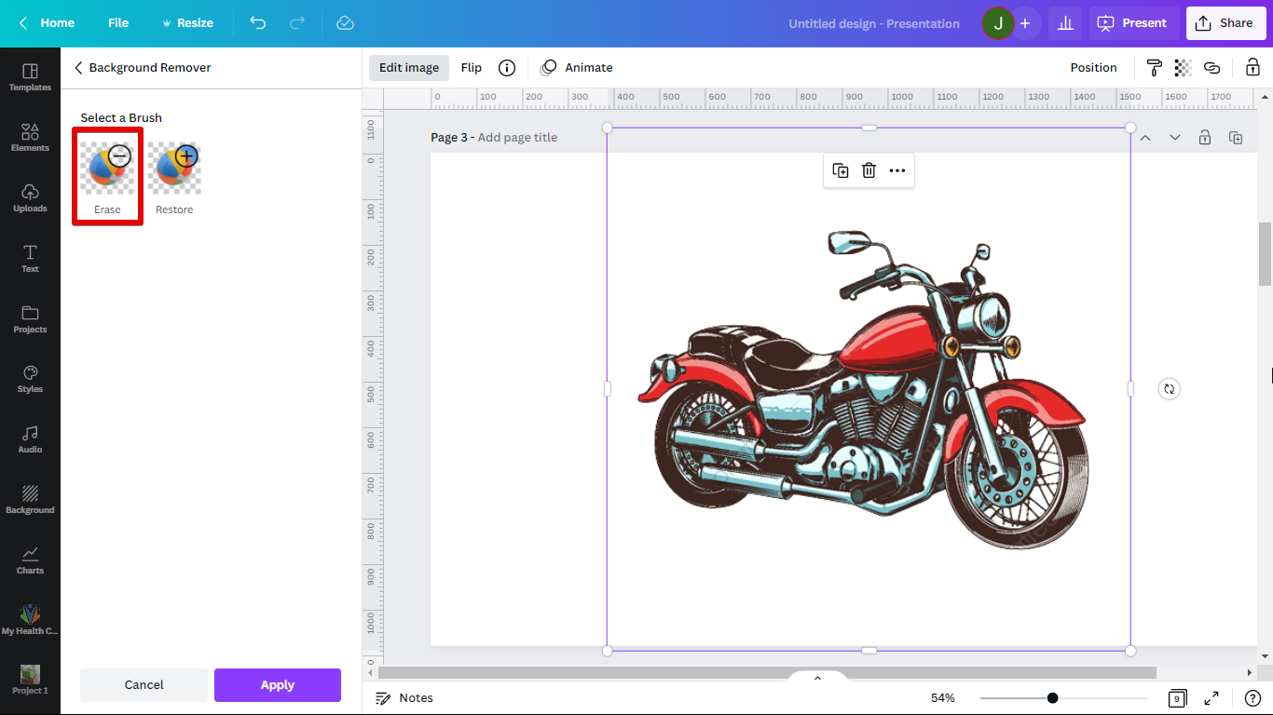Delete the selected image with trash icon
Screen dimensions: 1273x715
869,170
